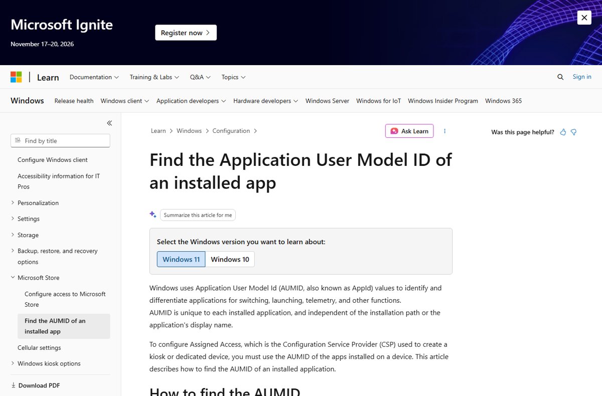Click Summarize this article for me
The image size is (602, 396).
pyautogui.click(x=198, y=215)
